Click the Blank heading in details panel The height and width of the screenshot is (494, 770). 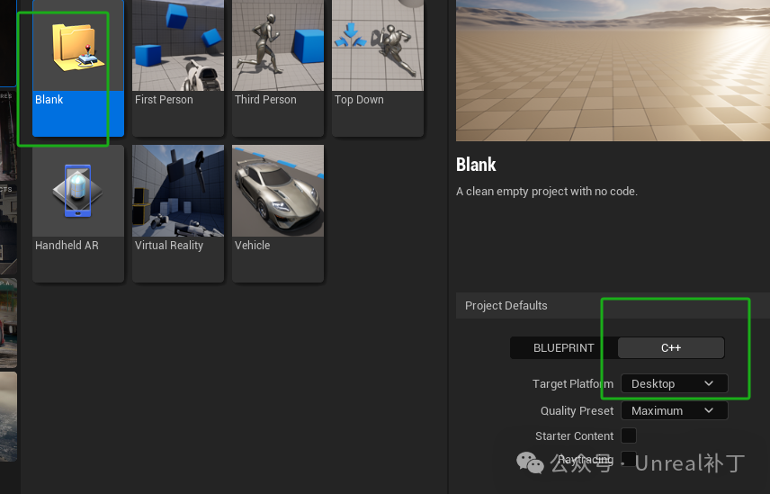(x=476, y=165)
